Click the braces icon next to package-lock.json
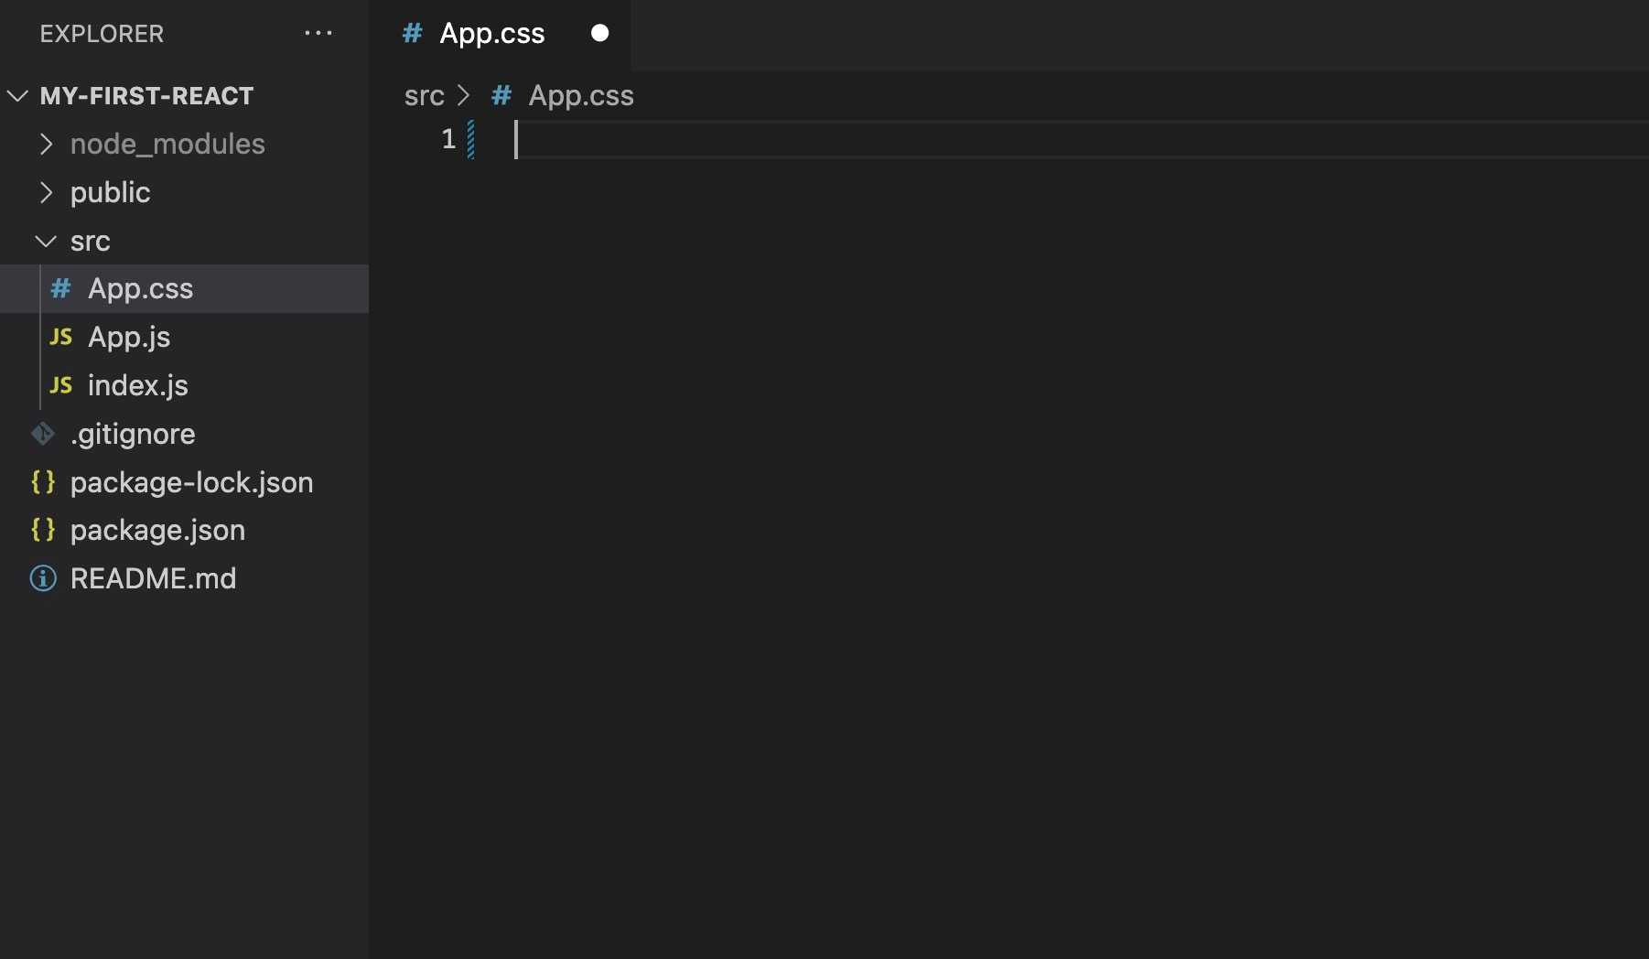Screen dimensions: 1649x959 click(43, 482)
